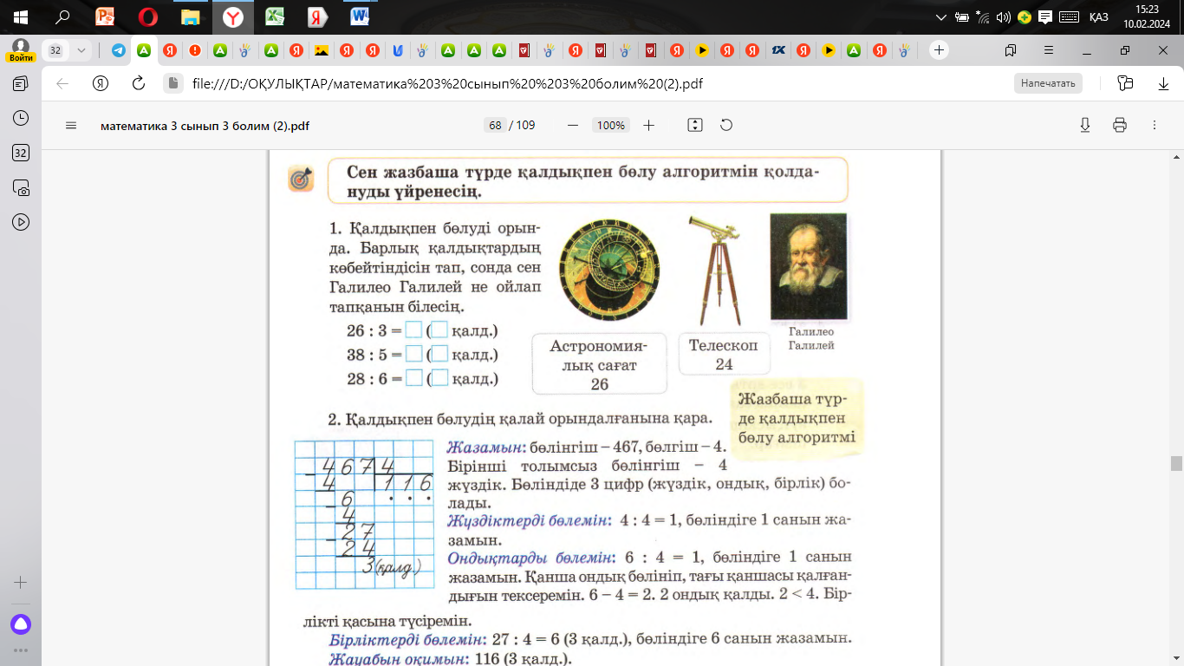Image resolution: width=1184 pixels, height=666 pixels.
Task: Open Word from the taskbar
Action: pos(360,16)
